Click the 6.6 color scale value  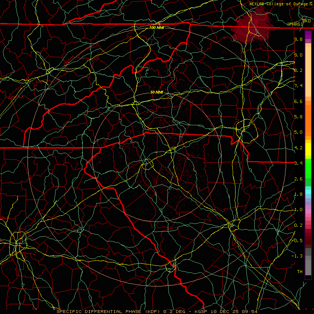click(298, 101)
